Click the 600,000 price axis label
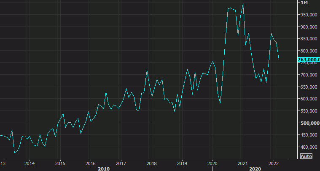This screenshot has height=171, width=320. (308, 99)
